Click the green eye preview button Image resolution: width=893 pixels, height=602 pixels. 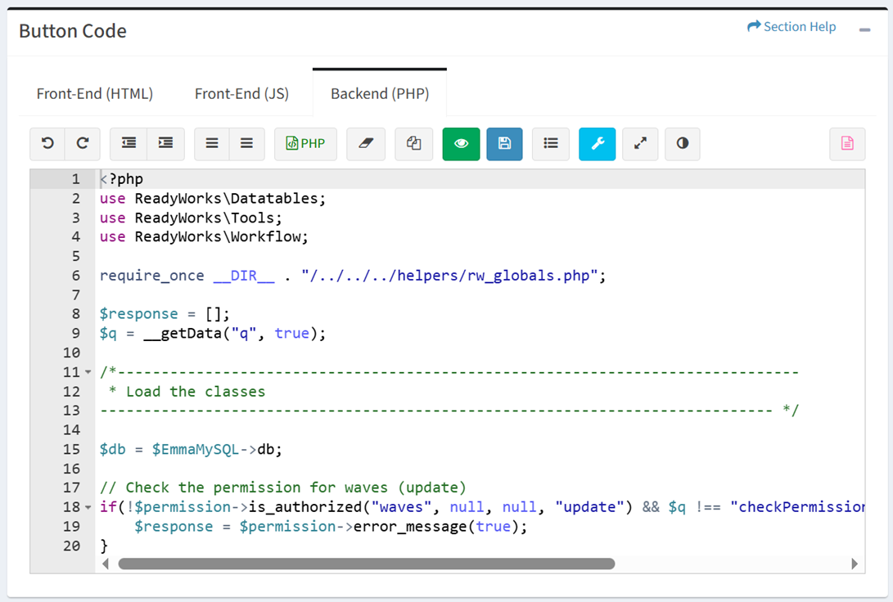pos(462,143)
